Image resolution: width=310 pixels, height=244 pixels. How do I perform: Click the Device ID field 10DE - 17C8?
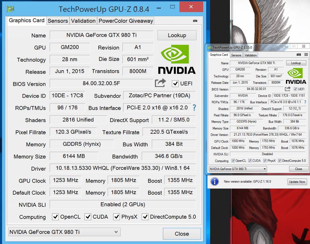click(x=67, y=96)
